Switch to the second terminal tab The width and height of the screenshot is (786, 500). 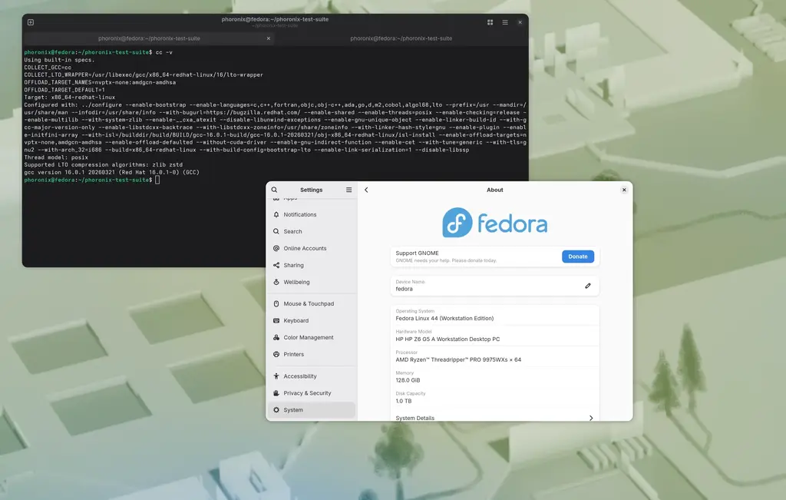pos(401,38)
